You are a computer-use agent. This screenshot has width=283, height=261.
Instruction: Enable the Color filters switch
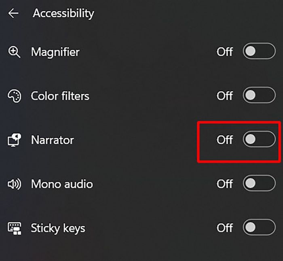[x=259, y=96]
